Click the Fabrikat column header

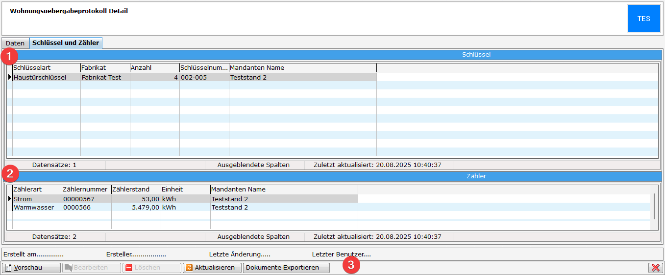[105, 68]
